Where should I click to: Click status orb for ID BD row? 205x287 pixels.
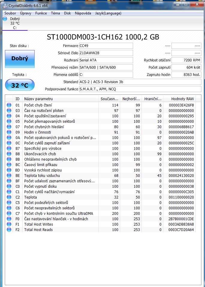(9, 170)
